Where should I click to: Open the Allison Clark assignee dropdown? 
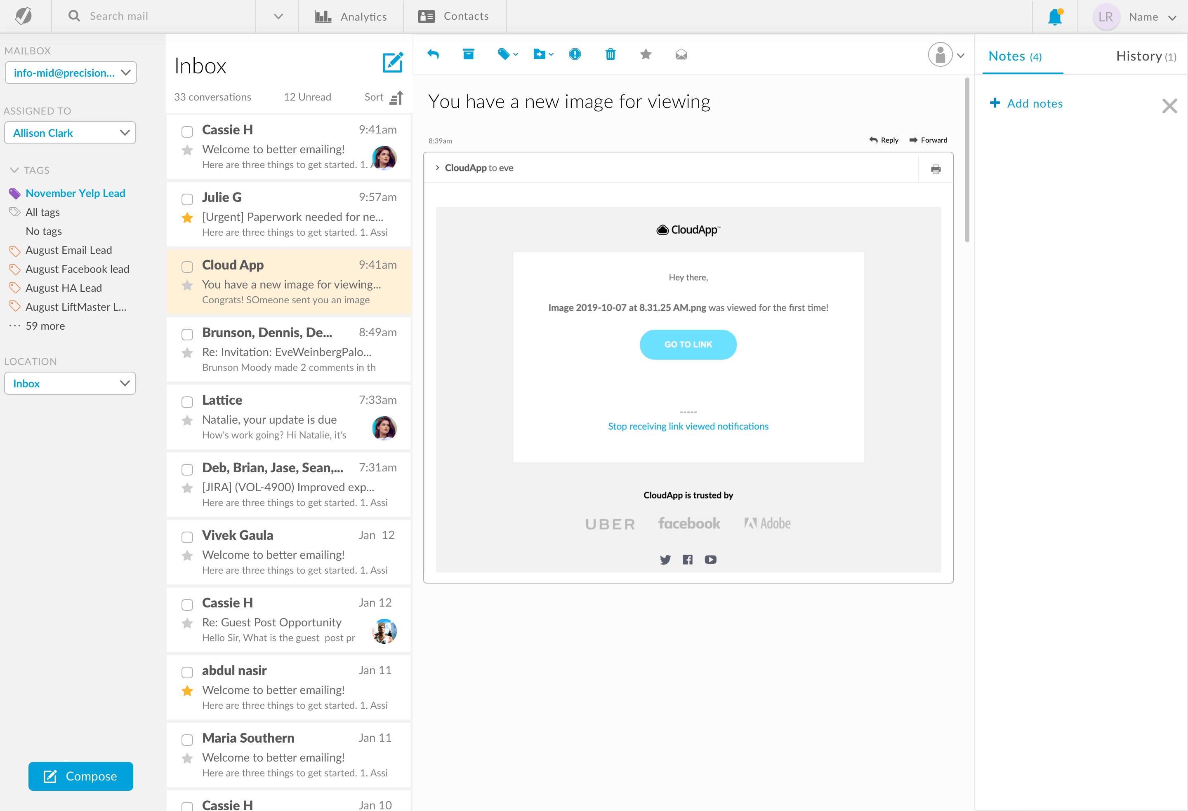(70, 133)
